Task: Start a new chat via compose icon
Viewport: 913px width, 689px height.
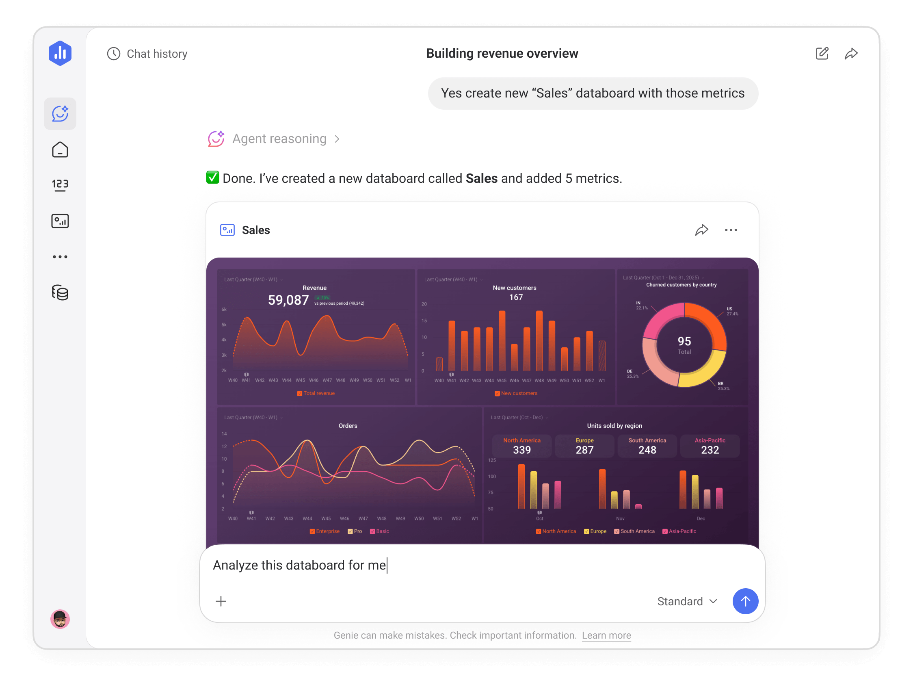Action: click(x=822, y=53)
